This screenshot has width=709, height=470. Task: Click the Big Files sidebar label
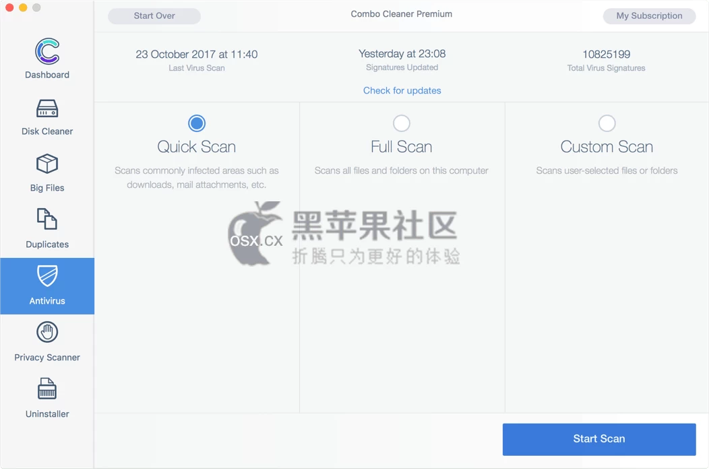47,188
